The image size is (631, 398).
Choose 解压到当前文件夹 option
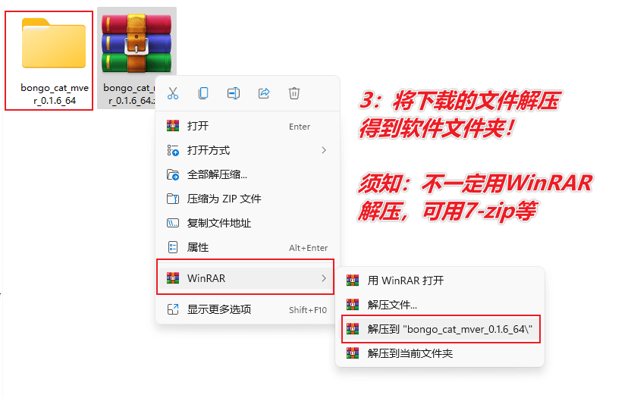point(440,353)
